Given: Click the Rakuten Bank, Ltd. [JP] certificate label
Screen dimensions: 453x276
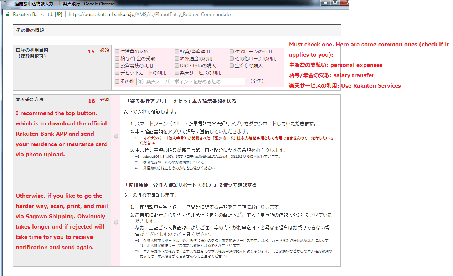Looking at the screenshot, I should coord(38,15).
